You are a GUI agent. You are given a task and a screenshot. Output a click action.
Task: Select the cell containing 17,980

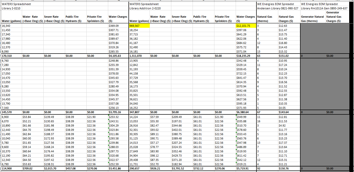(x=12, y=39)
